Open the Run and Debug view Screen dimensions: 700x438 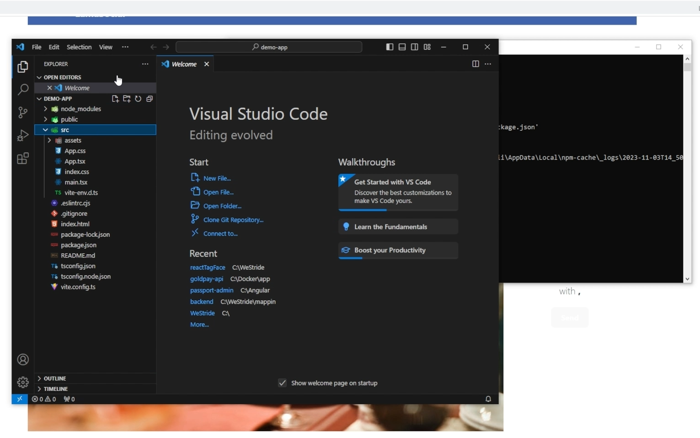pyautogui.click(x=22, y=136)
